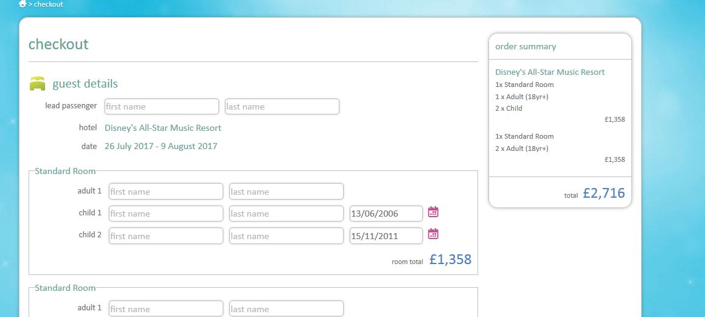Viewport: 705px width, 317px height.
Task: Click the date range 26 July 2017 - 9 August 2017
Action: point(161,146)
